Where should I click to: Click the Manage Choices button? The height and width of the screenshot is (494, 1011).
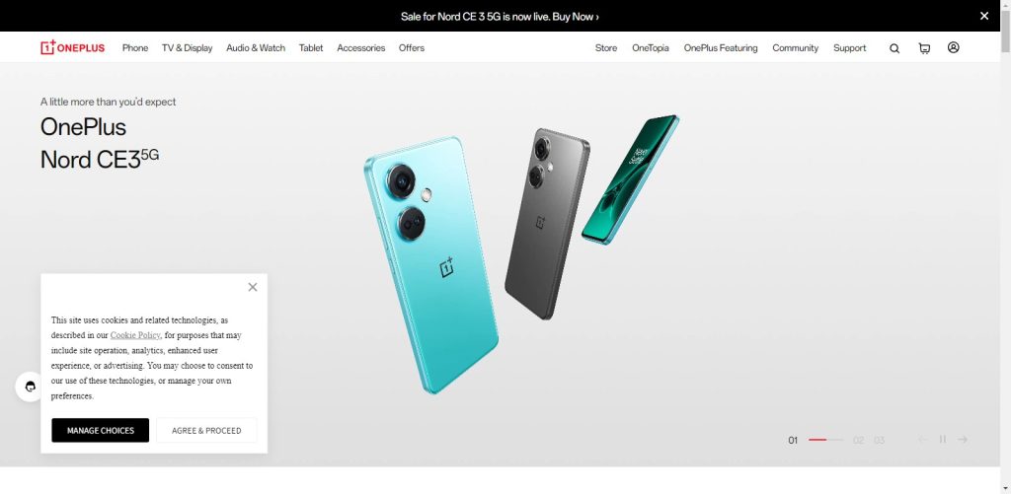(x=101, y=430)
